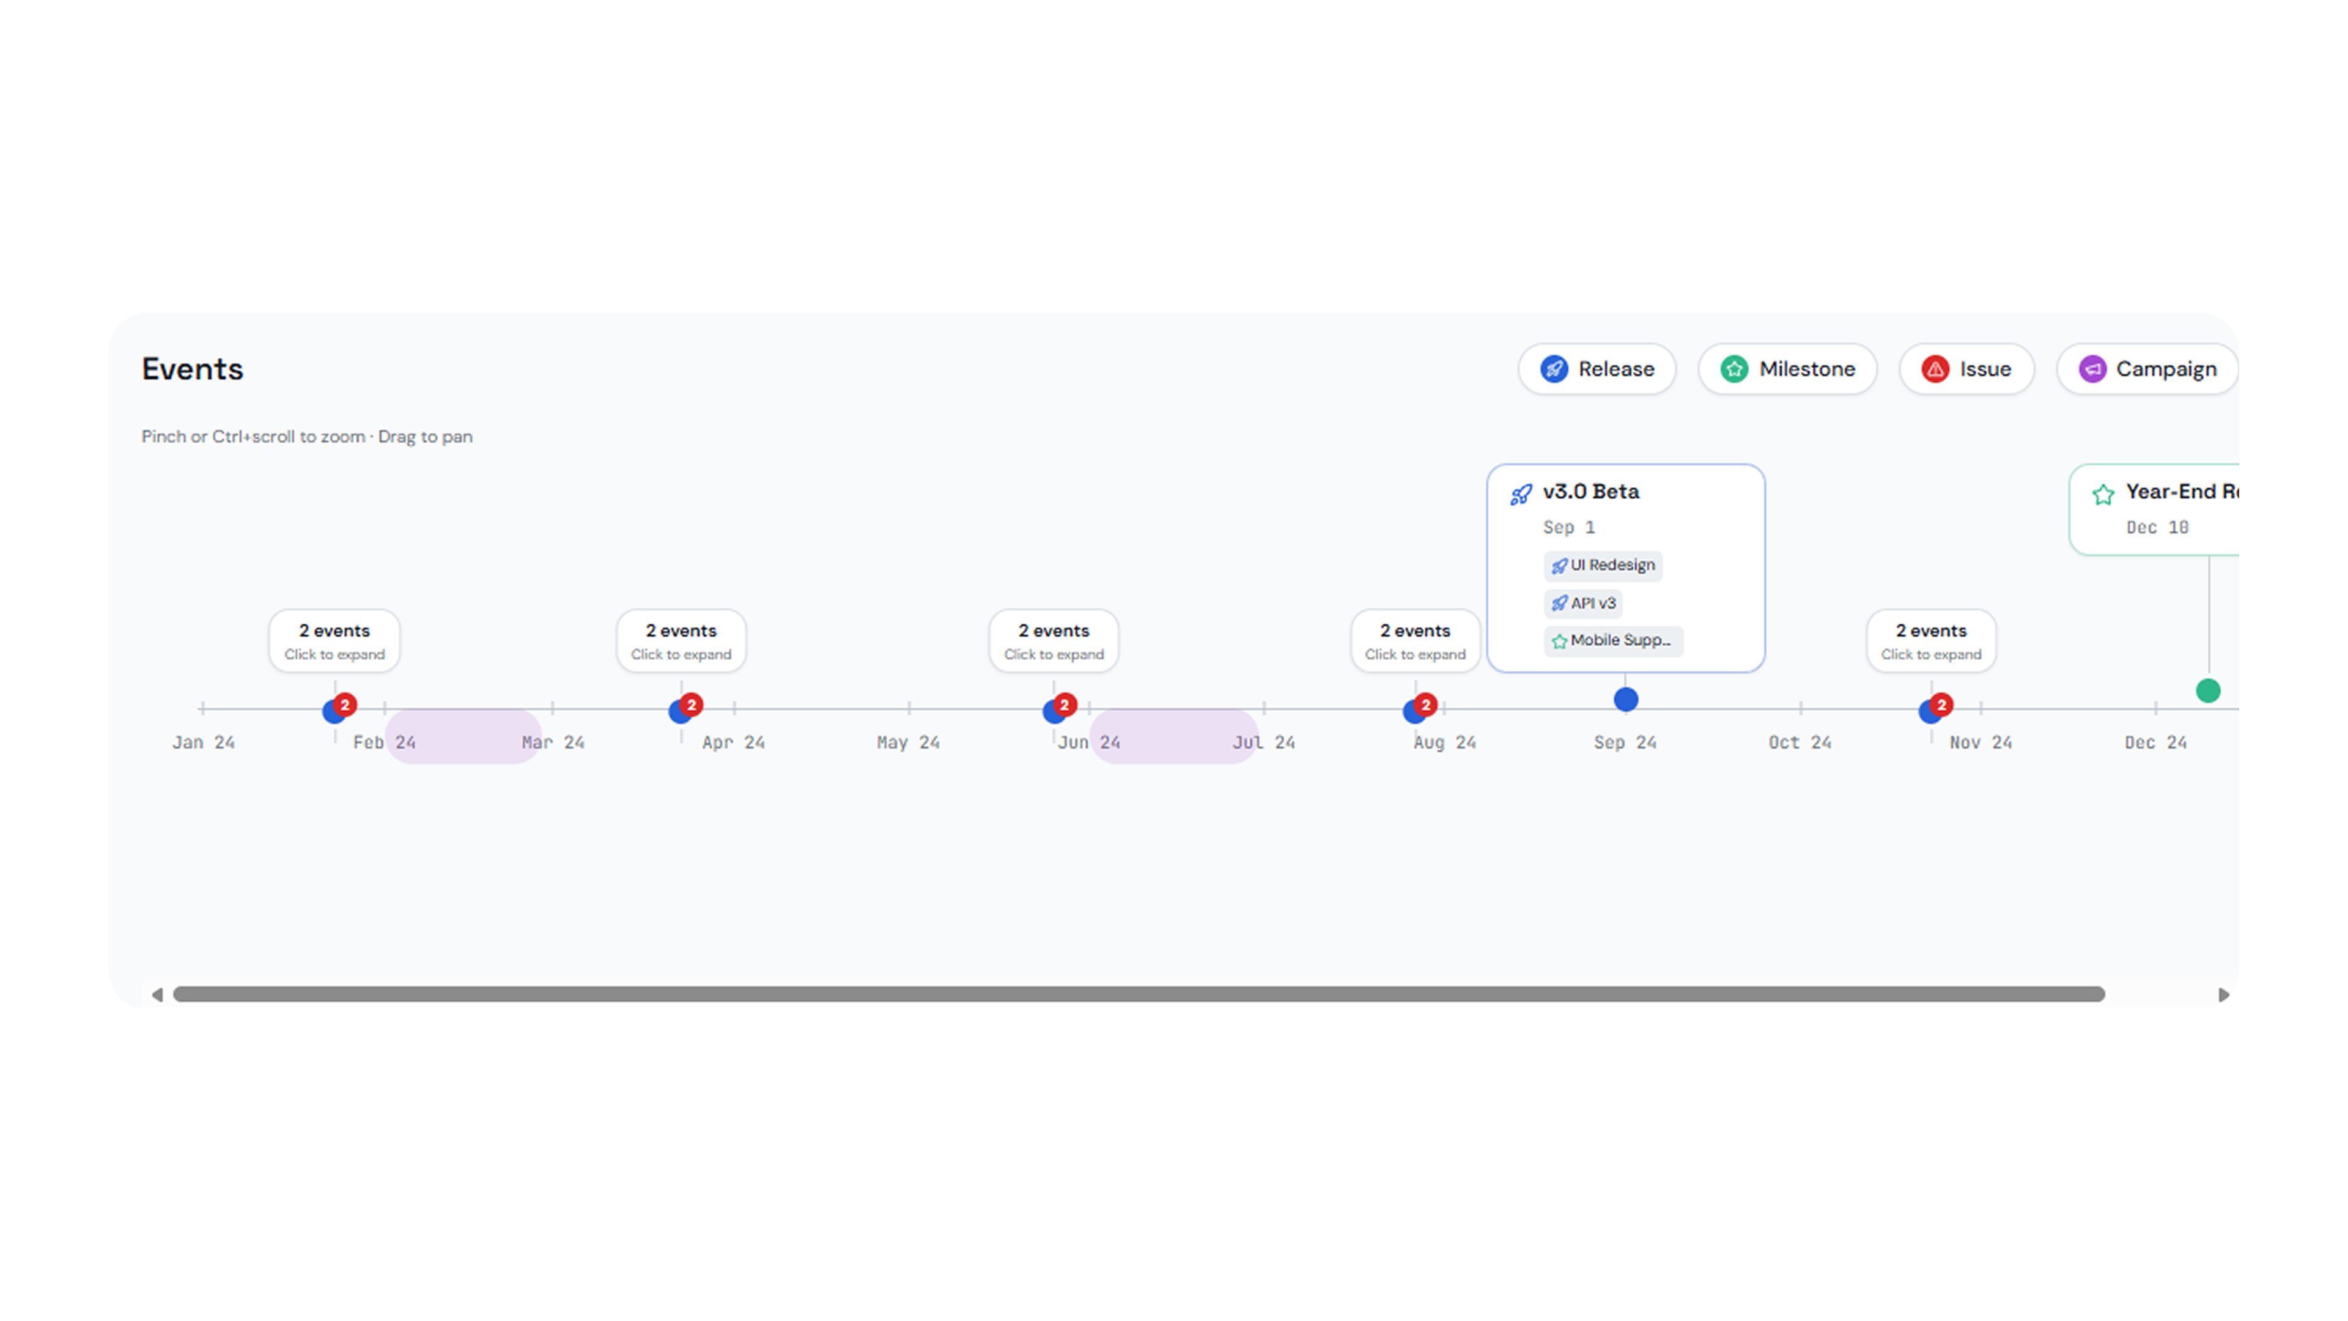The width and height of the screenshot is (2348, 1321).
Task: Click the star icon in Mobile Supp tag
Action: coord(1560,642)
